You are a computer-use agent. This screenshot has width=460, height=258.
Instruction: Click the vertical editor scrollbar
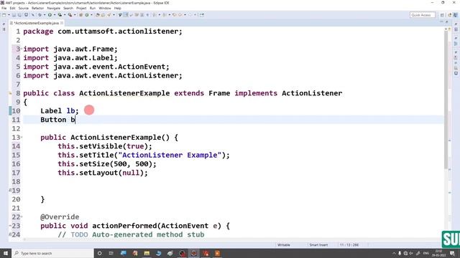[x=446, y=100]
